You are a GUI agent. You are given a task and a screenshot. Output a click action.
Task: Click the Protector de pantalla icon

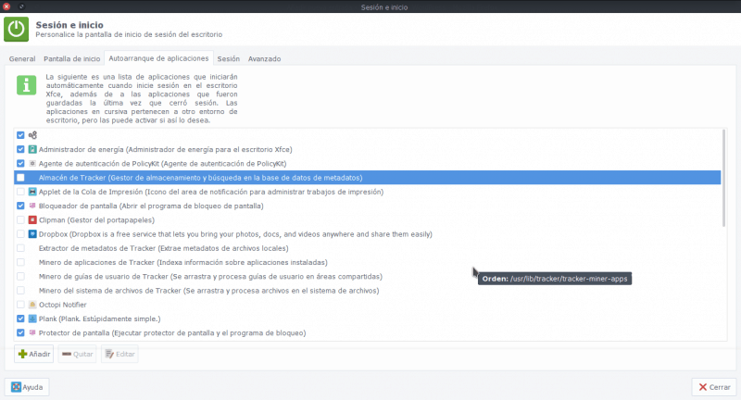[32, 332]
